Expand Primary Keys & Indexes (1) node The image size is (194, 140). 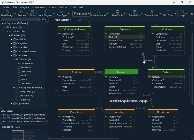pos(14,88)
